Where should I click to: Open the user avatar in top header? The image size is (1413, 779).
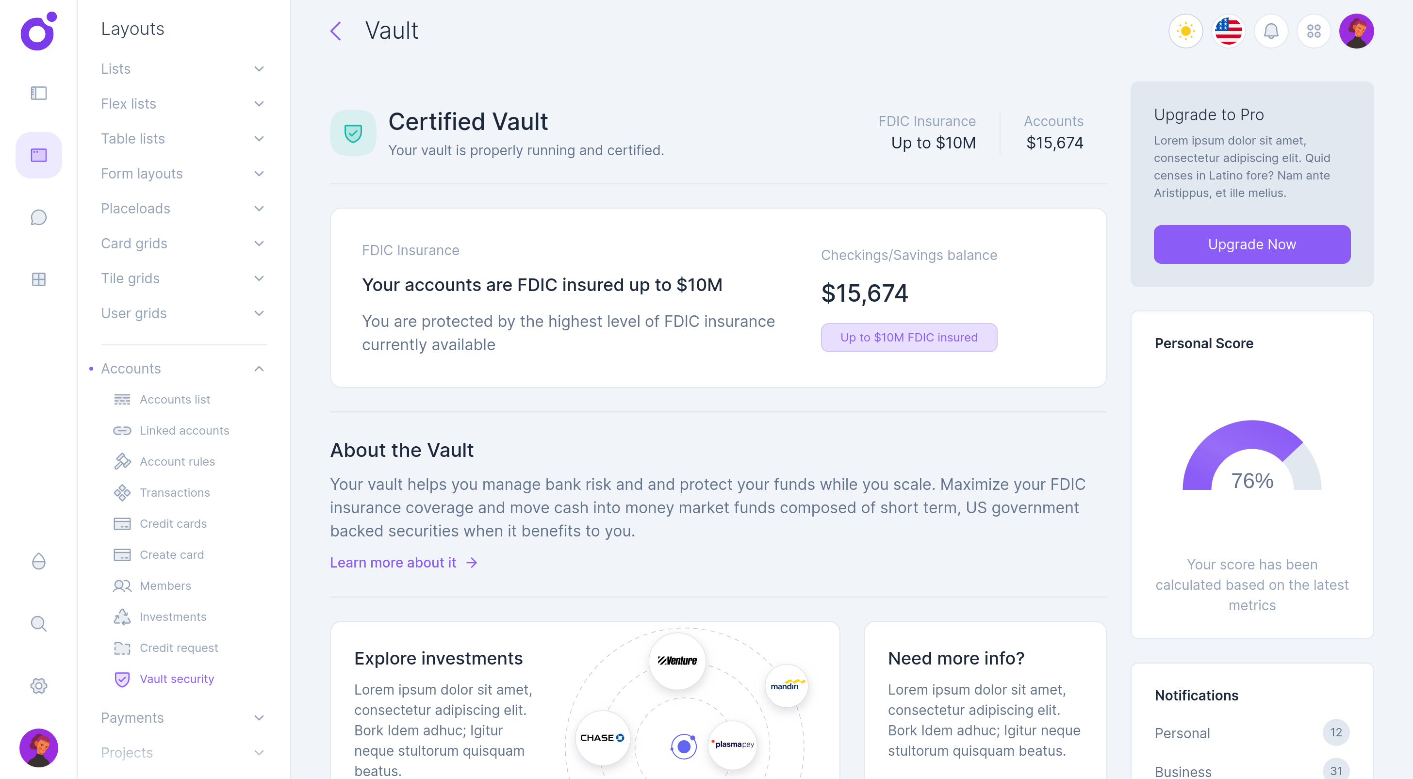[x=1356, y=31]
